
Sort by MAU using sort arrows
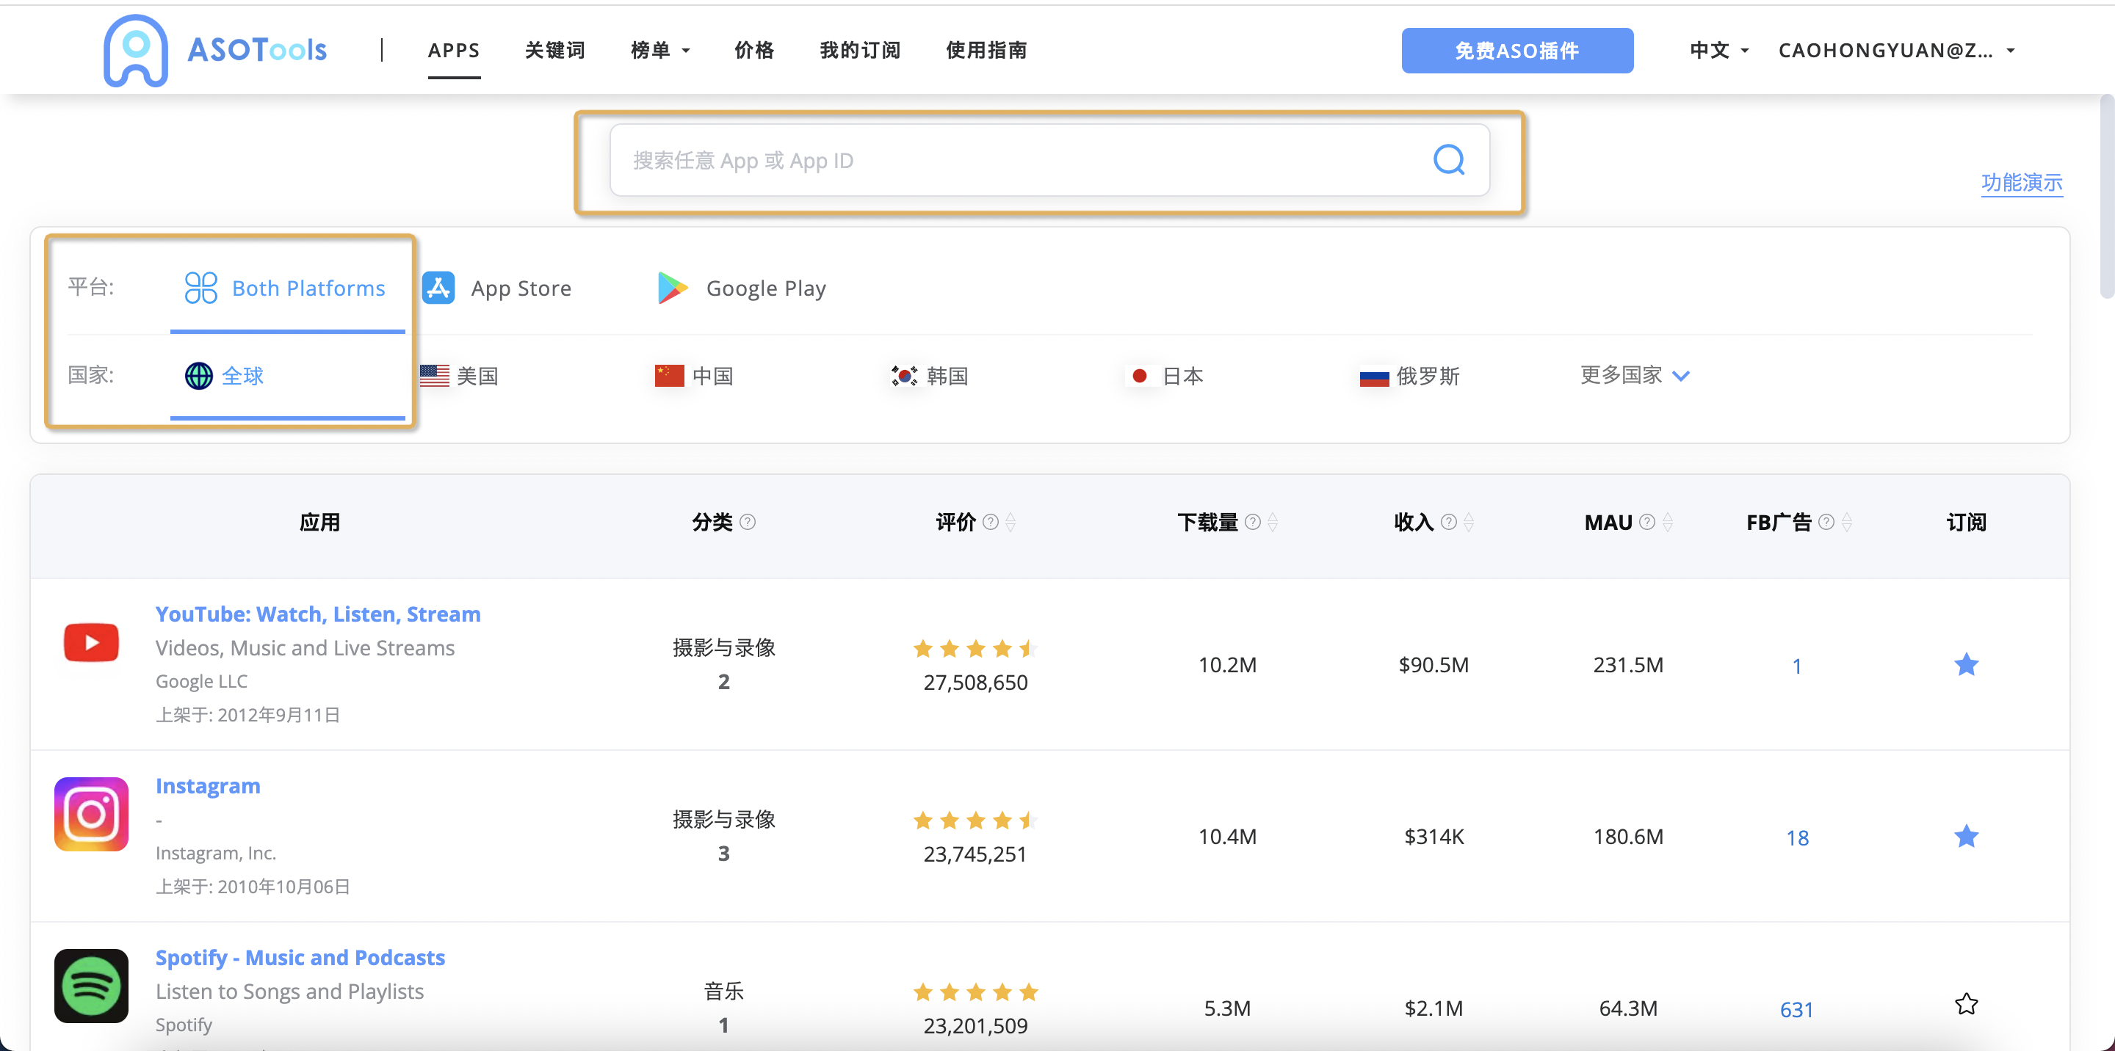(1667, 522)
